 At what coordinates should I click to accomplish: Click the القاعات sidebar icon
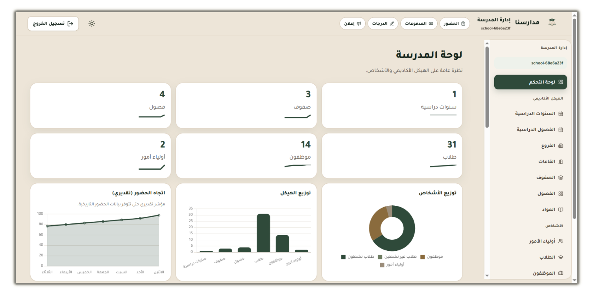pos(561,162)
